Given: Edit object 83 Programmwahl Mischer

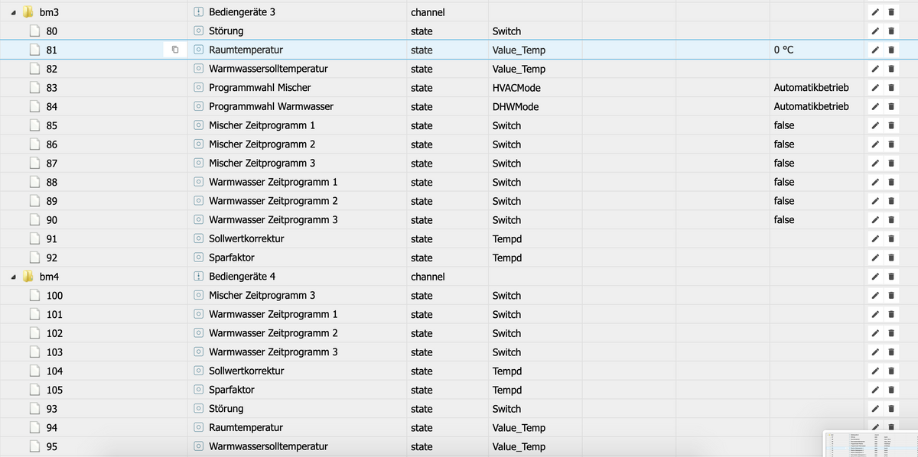Looking at the screenshot, I should pyautogui.click(x=876, y=88).
